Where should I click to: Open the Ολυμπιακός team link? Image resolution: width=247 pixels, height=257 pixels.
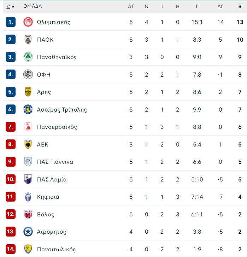pos(53,22)
